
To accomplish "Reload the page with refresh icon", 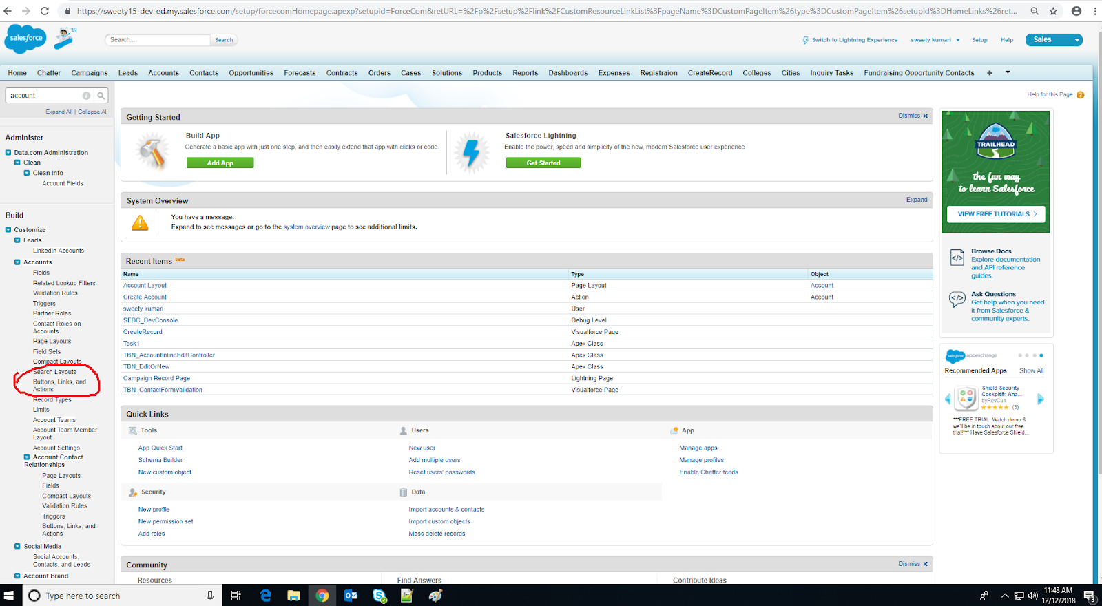I will point(45,11).
